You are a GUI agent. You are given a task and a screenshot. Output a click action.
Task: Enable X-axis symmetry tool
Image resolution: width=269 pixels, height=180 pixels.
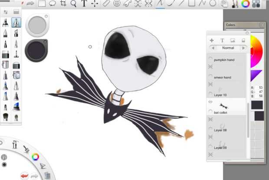point(138,3)
